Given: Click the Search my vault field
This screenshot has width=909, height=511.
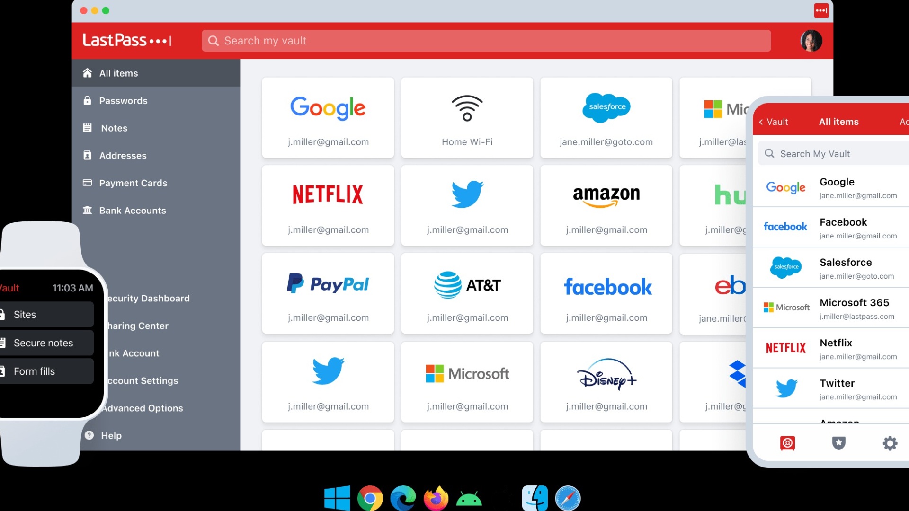Looking at the screenshot, I should [x=486, y=41].
